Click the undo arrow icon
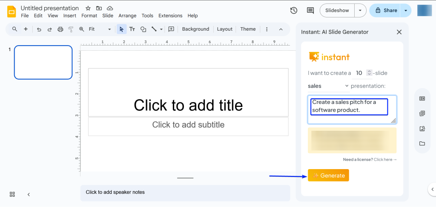 tap(39, 29)
